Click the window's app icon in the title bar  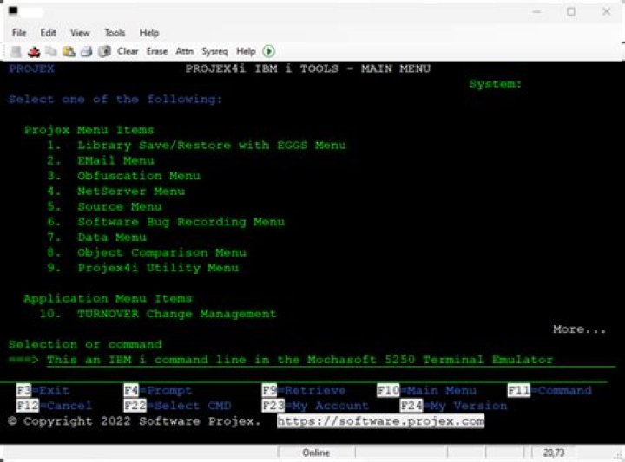point(14,10)
